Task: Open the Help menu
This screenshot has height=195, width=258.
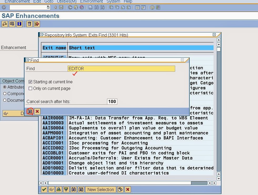Action: coord(128,2)
